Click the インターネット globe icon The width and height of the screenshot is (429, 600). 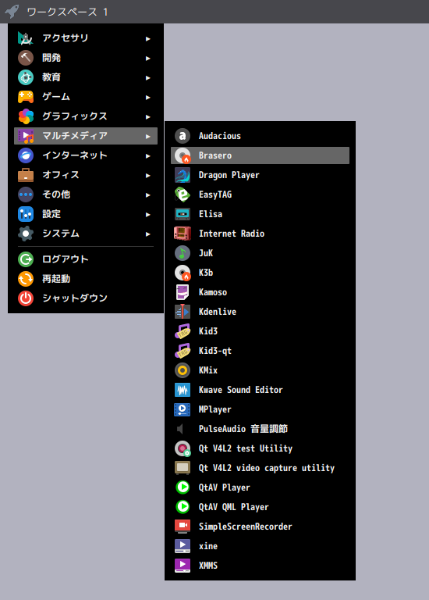click(x=26, y=155)
